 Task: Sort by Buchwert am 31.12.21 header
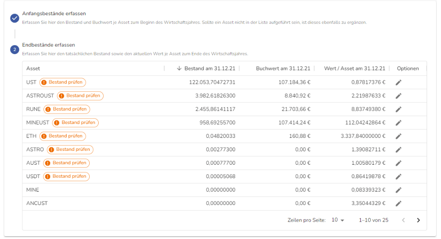(283, 68)
